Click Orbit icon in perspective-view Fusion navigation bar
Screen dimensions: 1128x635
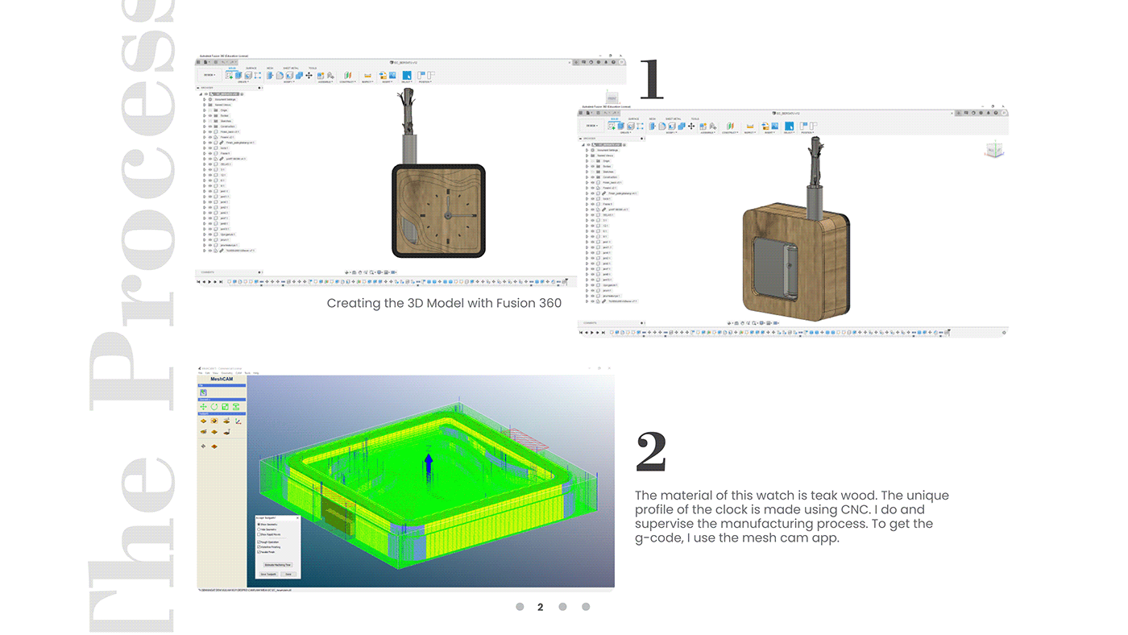729,322
